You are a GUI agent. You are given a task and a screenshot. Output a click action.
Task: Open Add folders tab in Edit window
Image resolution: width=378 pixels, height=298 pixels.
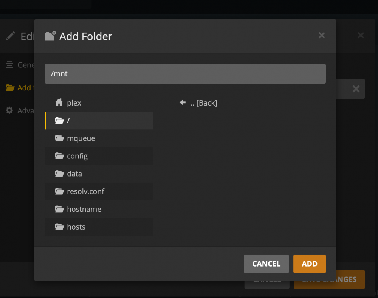tap(20, 88)
